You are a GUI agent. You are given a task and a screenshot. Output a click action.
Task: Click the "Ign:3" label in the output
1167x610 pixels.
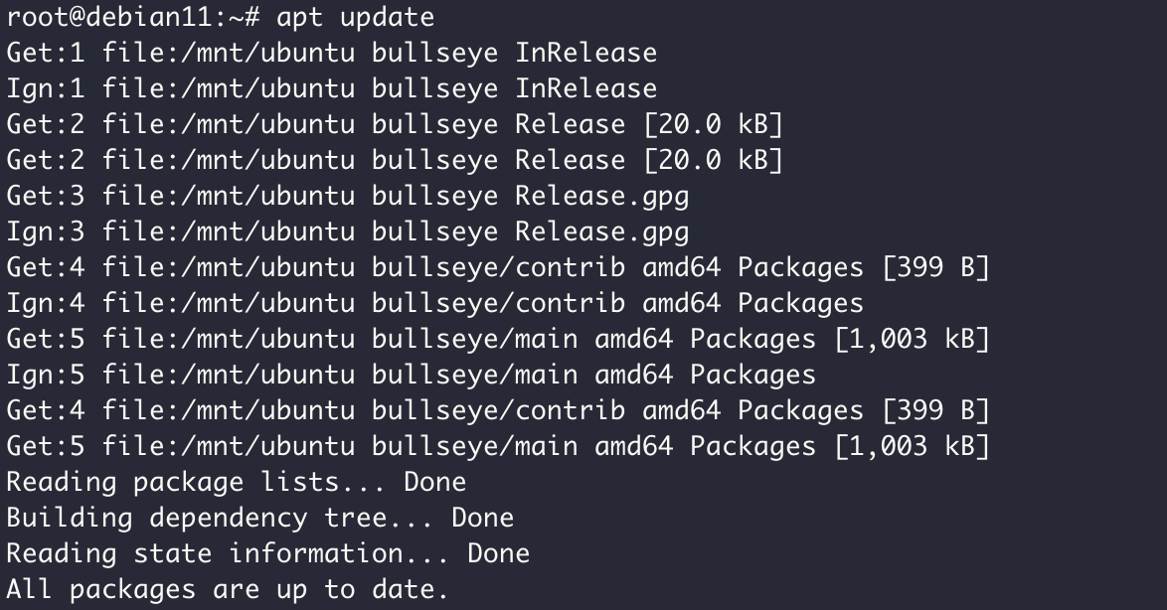tap(46, 231)
